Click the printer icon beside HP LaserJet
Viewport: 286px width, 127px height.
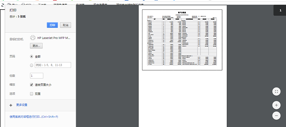coord(33,38)
